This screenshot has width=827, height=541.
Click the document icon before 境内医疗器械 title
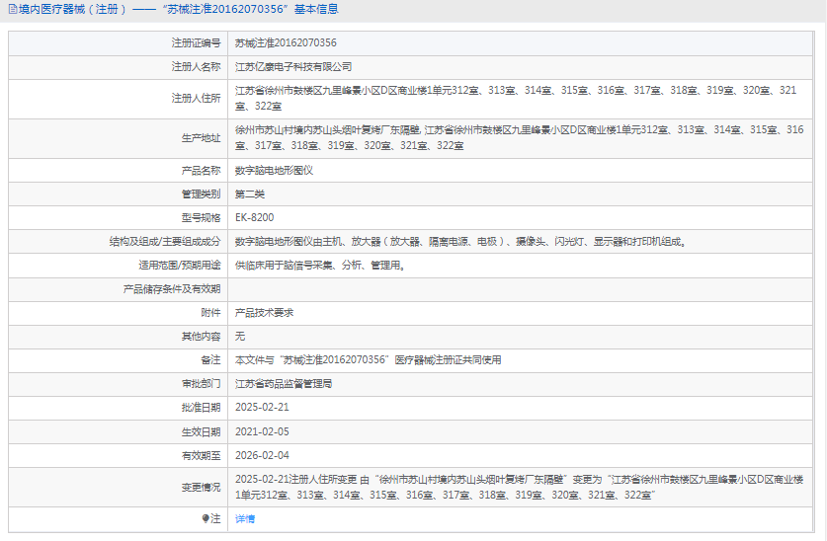click(x=13, y=10)
